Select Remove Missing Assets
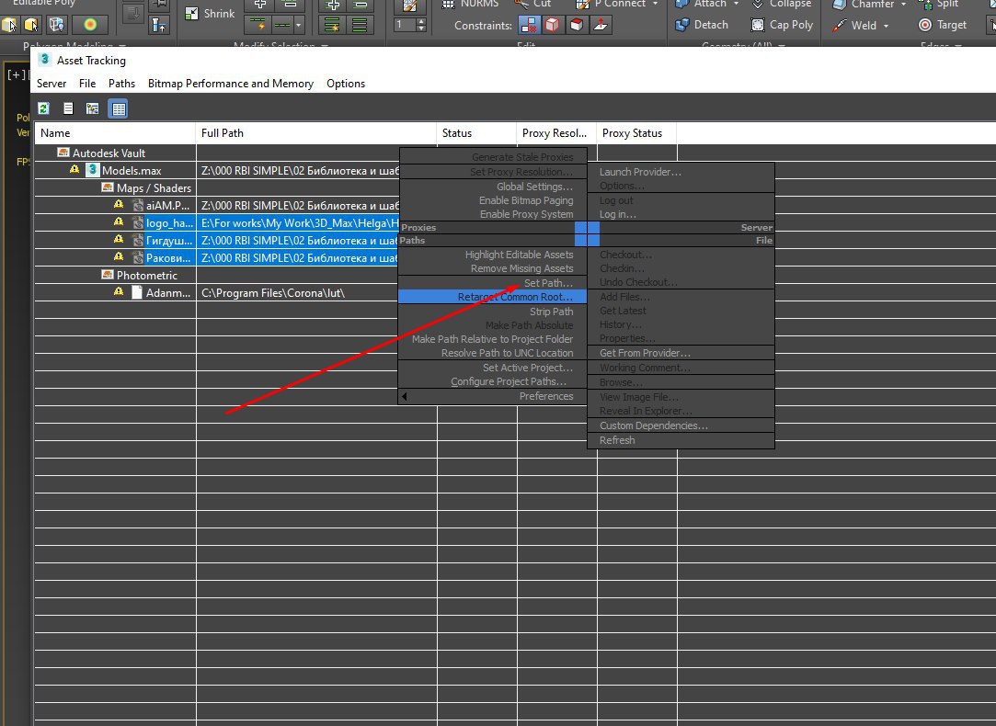The width and height of the screenshot is (996, 726). tap(521, 268)
